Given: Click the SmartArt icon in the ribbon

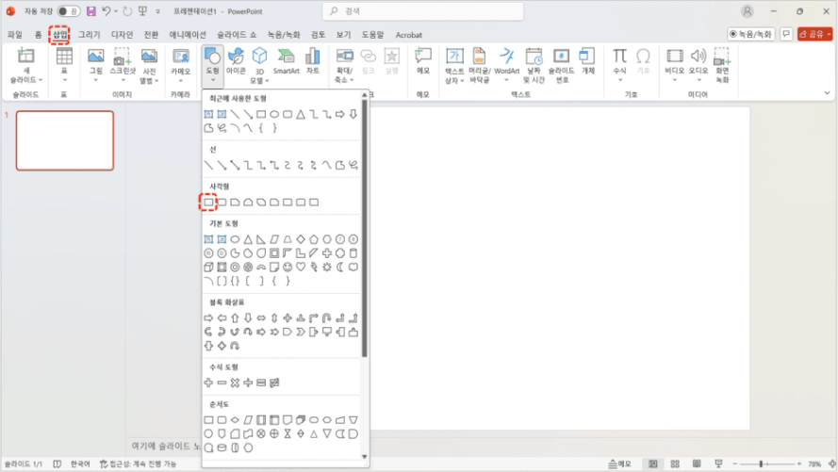Looking at the screenshot, I should 287,61.
